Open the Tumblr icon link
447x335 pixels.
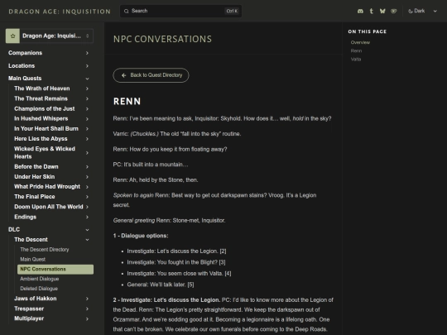[371, 11]
